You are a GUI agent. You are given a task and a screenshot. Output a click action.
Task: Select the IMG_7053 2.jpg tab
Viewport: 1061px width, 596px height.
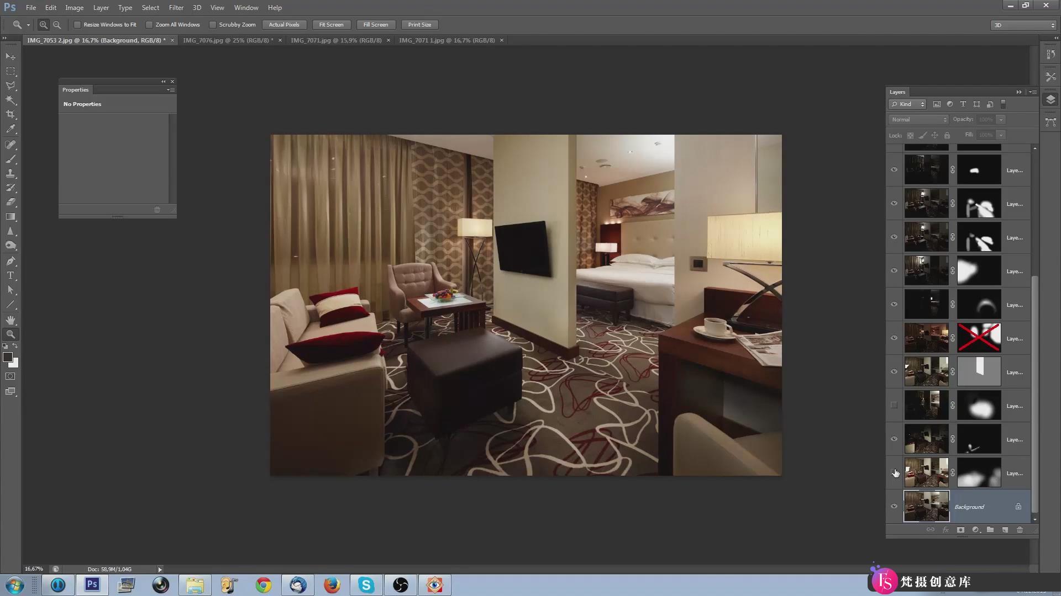click(94, 40)
